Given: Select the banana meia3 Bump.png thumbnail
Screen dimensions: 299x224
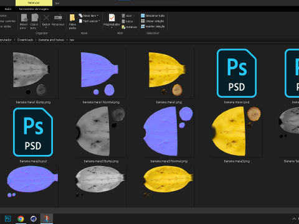Looking at the screenshot, I should click(101, 132).
